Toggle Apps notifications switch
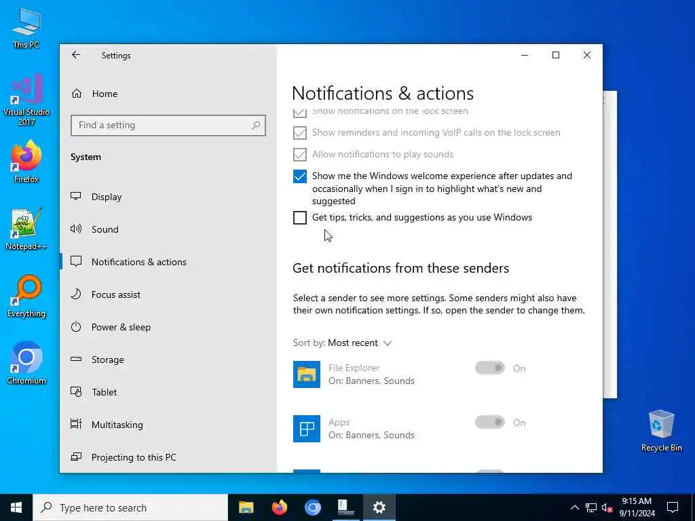Viewport: 695px width, 521px height. pos(490,422)
